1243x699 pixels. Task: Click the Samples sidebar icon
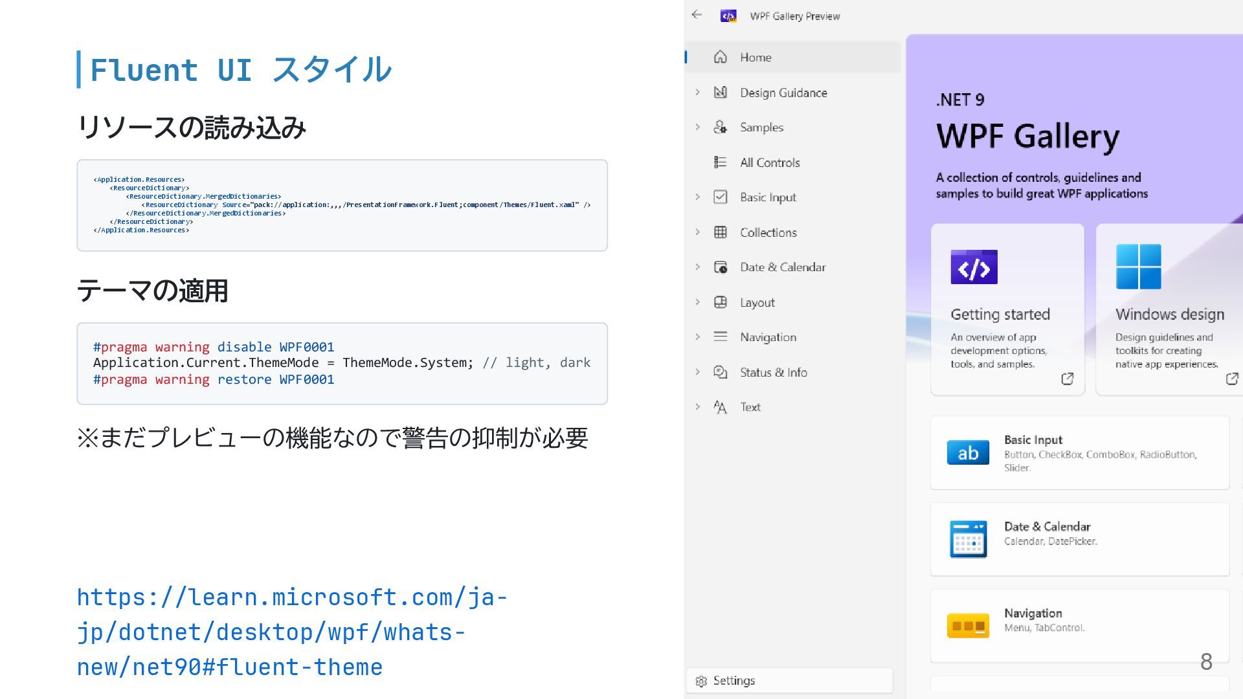pyautogui.click(x=720, y=128)
